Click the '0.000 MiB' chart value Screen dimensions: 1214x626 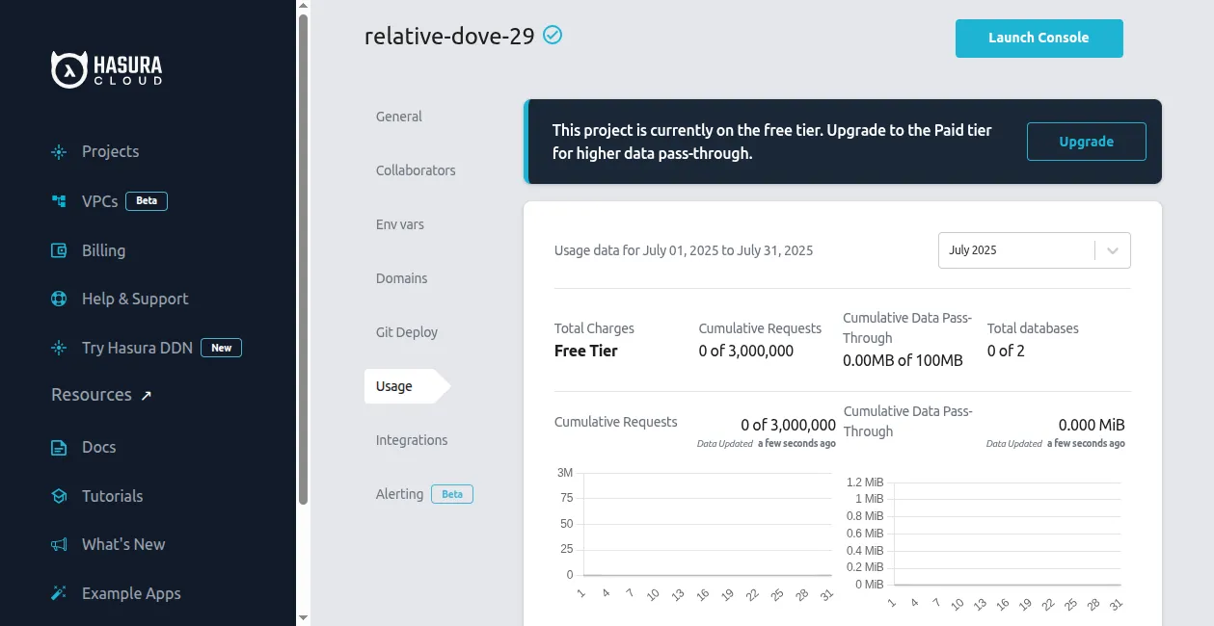point(1092,425)
